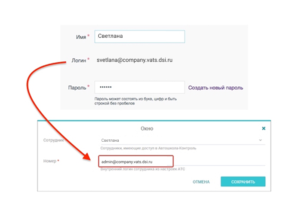The width and height of the screenshot is (301, 216).
Task: Click the Окно dialog title
Action: coord(147,128)
